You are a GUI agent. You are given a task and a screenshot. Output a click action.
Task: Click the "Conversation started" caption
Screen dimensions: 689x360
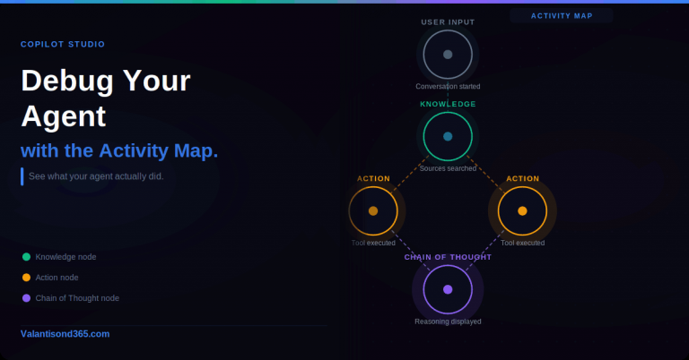(448, 87)
